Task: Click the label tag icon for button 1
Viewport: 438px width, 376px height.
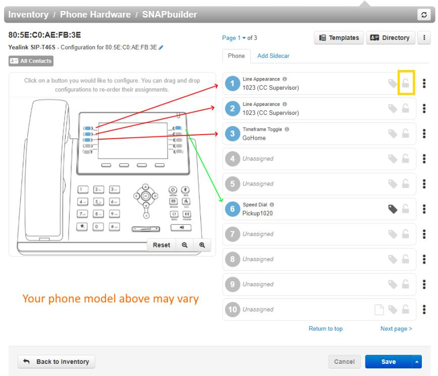Action: (393, 83)
